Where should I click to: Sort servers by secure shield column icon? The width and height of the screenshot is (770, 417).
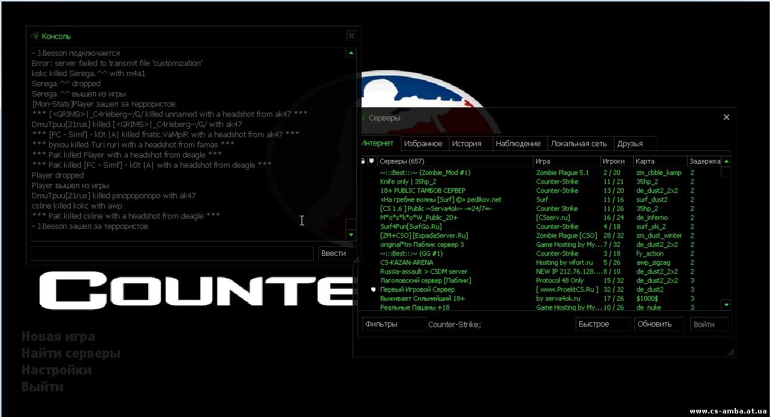(x=372, y=161)
